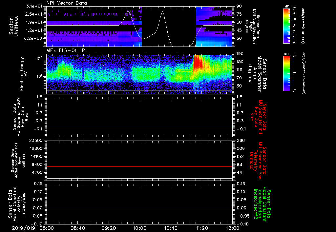Click the 152 telemetry position tick

pos(240,156)
